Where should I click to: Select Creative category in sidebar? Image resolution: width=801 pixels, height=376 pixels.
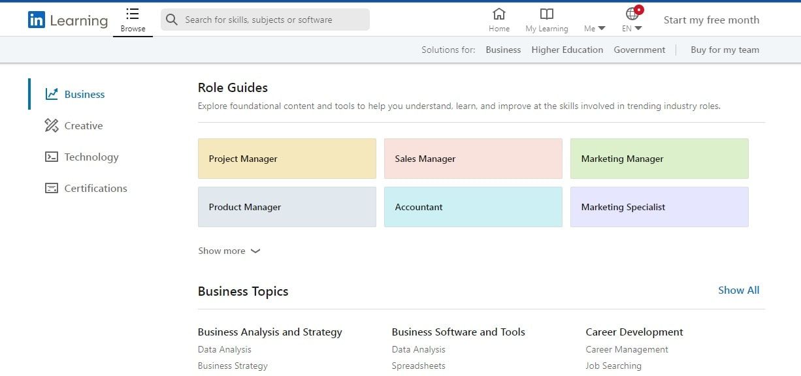pos(84,125)
